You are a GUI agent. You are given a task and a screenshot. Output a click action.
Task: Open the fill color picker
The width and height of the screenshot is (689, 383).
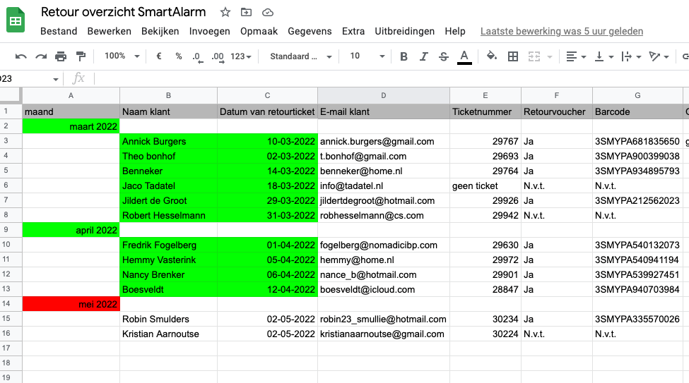click(x=492, y=56)
